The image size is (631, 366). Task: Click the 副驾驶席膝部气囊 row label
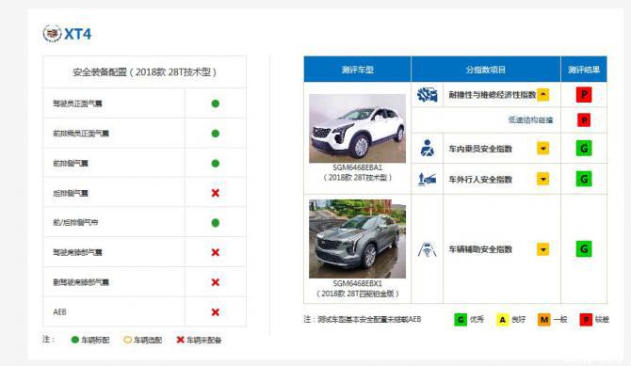point(81,282)
